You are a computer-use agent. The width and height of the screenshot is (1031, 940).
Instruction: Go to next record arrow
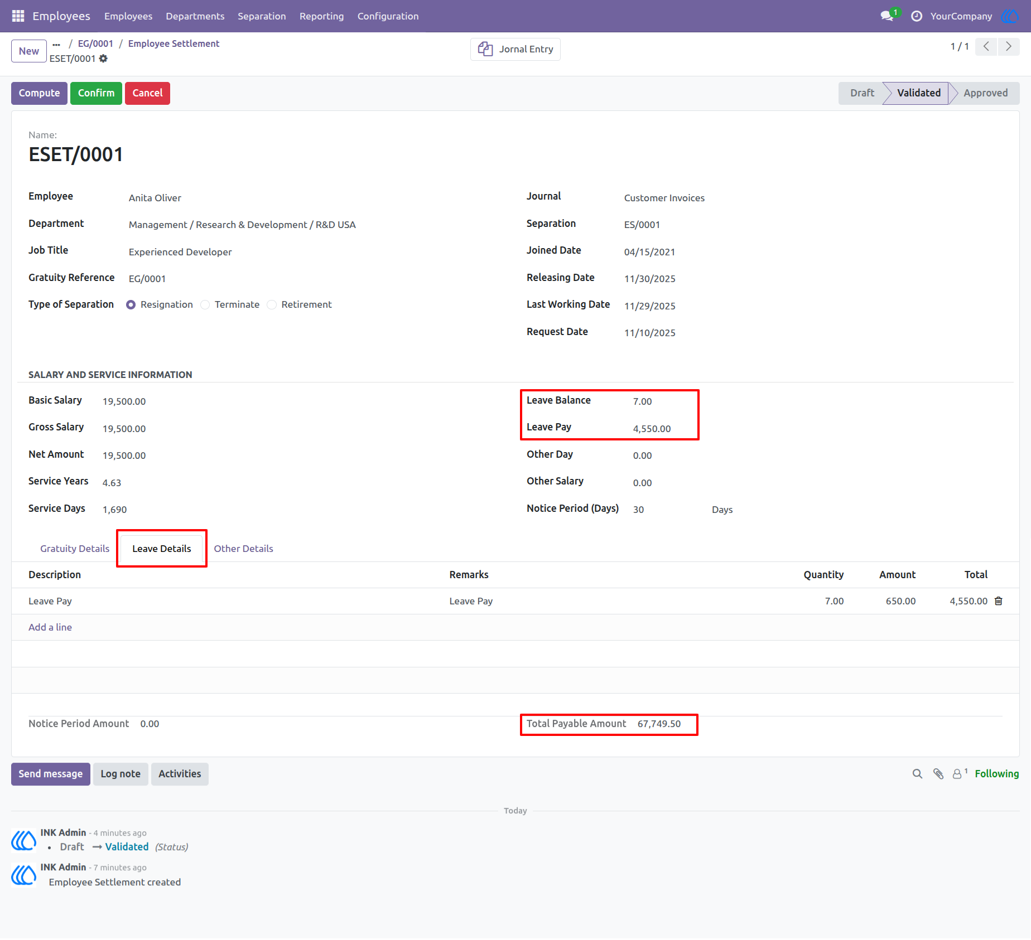pos(1009,47)
